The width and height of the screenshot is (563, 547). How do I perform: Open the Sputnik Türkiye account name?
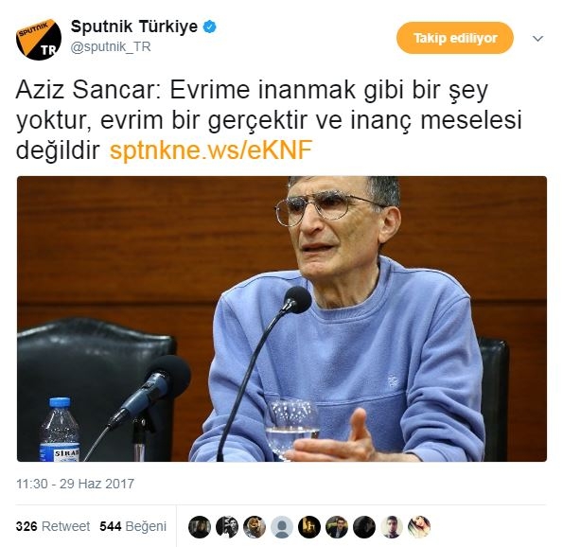[134, 26]
